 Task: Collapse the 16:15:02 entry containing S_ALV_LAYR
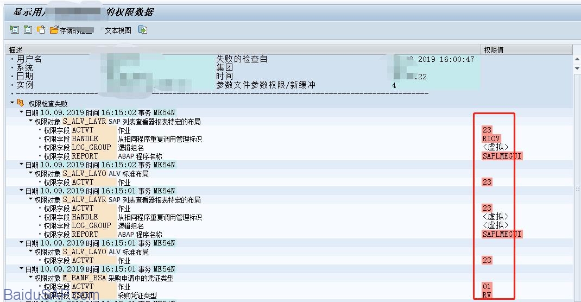point(22,112)
